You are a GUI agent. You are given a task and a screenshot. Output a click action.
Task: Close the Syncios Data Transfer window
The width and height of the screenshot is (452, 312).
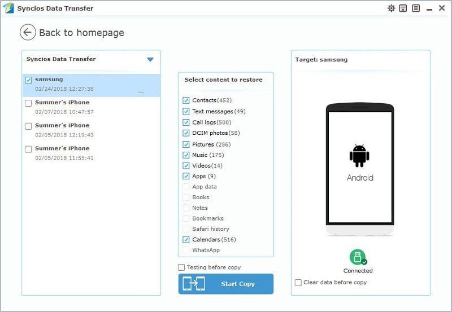[x=442, y=8]
